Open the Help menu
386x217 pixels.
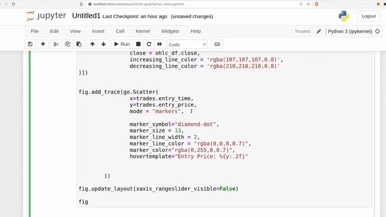[195, 31]
